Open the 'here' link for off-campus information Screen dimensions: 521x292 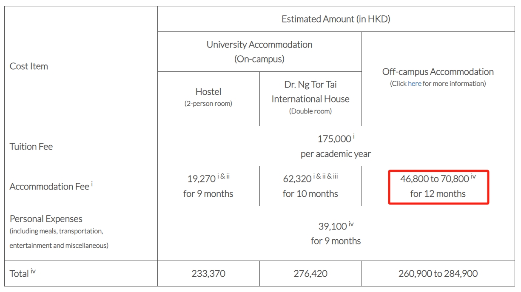[x=414, y=84]
